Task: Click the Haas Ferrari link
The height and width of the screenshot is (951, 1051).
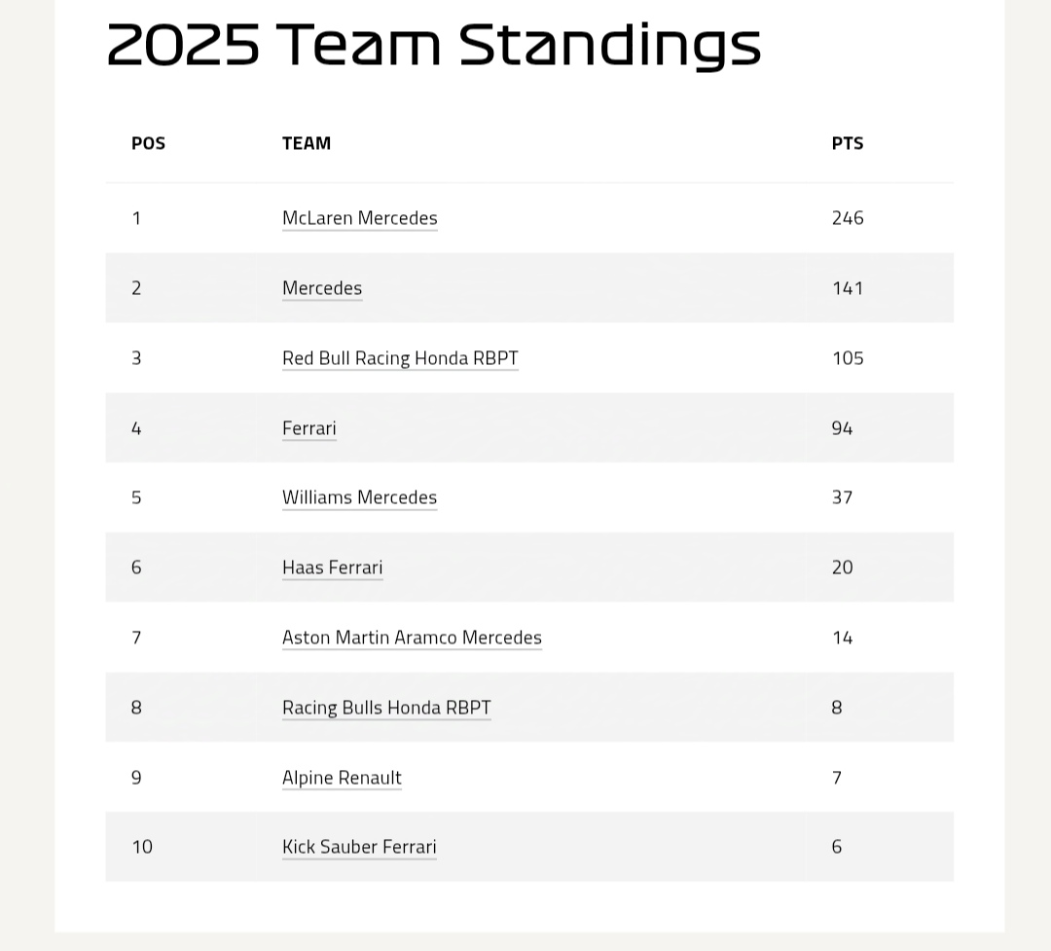Action: tap(332, 567)
